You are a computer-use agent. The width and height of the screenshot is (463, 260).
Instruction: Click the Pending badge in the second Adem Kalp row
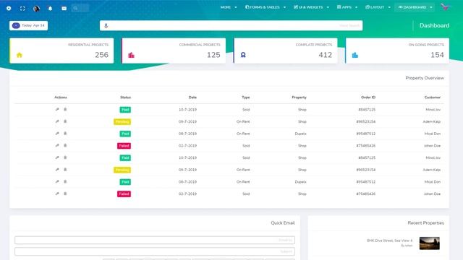point(122,170)
